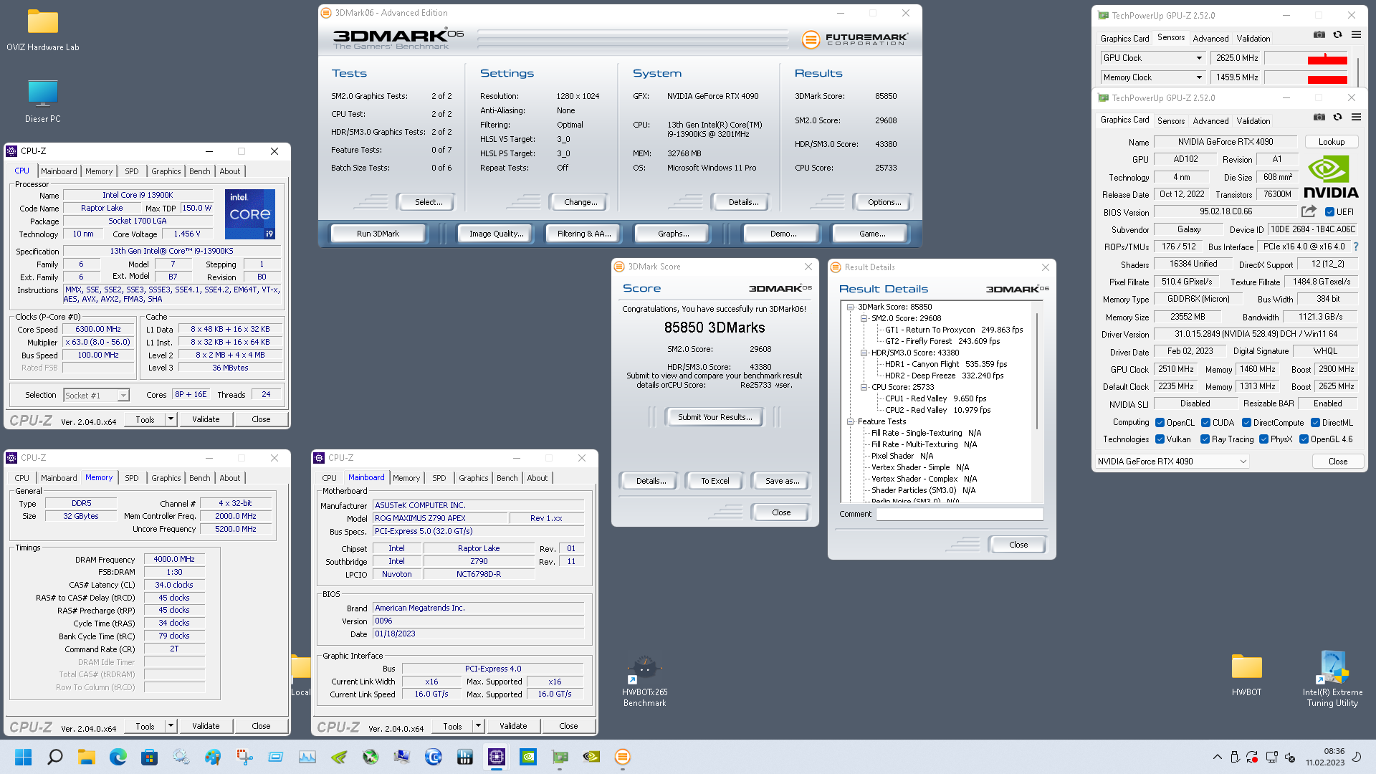Open hamburger menu in GPU-Z Sensors window
This screenshot has height=774, width=1376.
tap(1356, 34)
